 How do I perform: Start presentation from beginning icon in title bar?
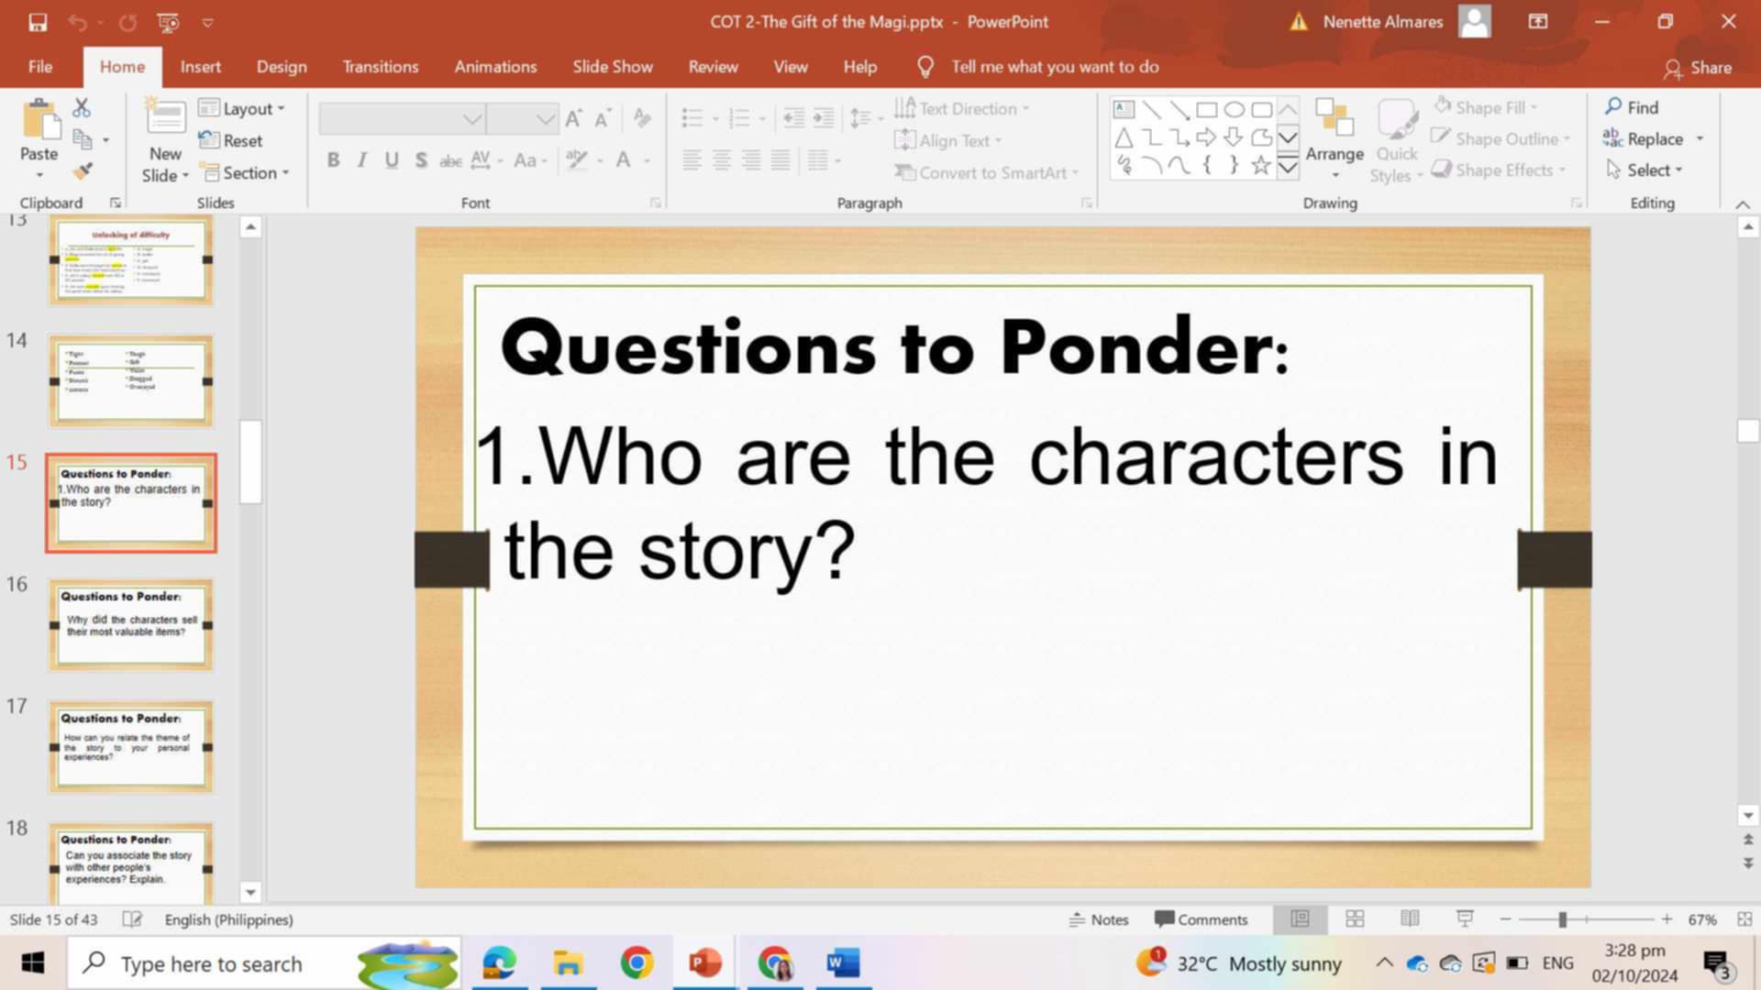click(168, 22)
